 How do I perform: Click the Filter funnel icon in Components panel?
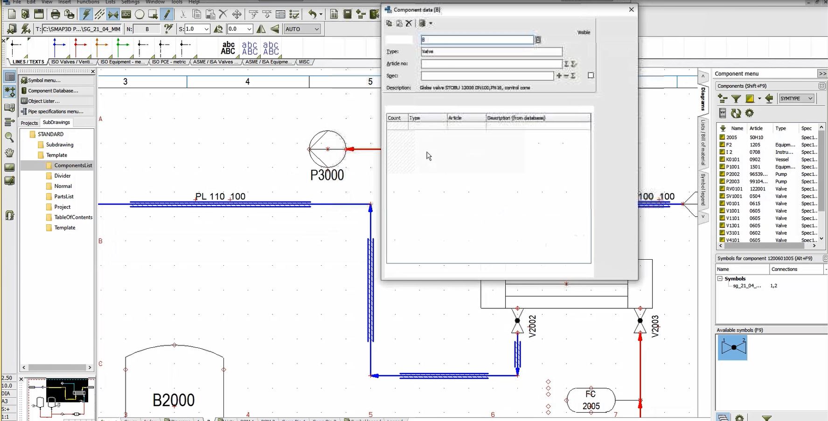click(x=736, y=99)
